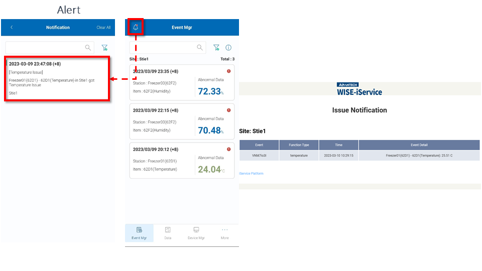Click red alert icon on 23:35 event
The height and width of the screenshot is (271, 482).
click(228, 71)
